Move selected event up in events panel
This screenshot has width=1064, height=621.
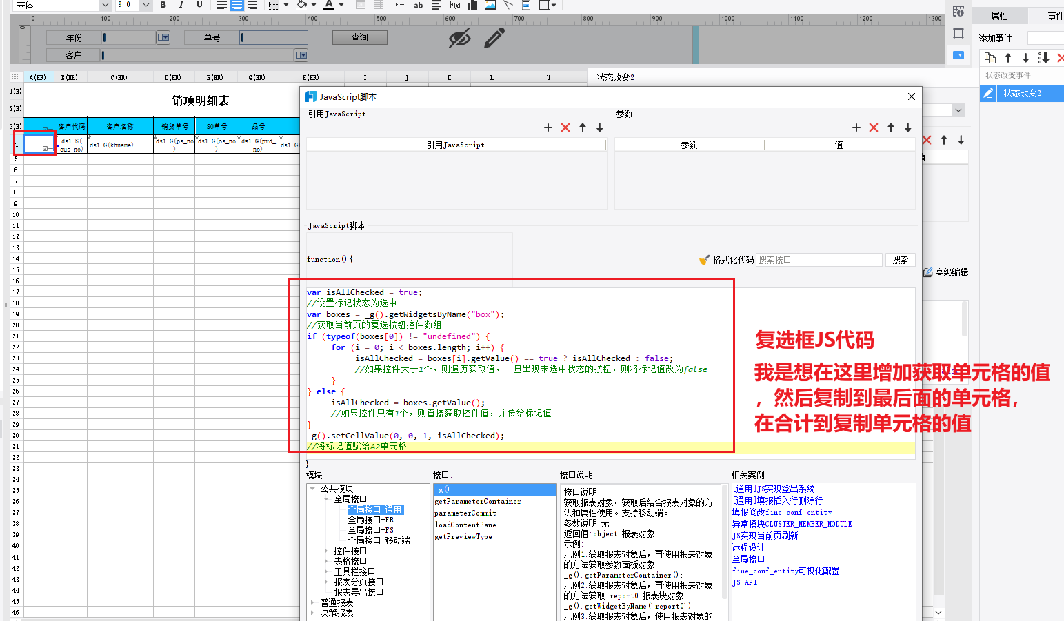click(1008, 58)
